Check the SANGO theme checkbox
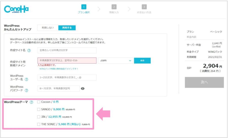The image size is (228, 138). (39, 109)
